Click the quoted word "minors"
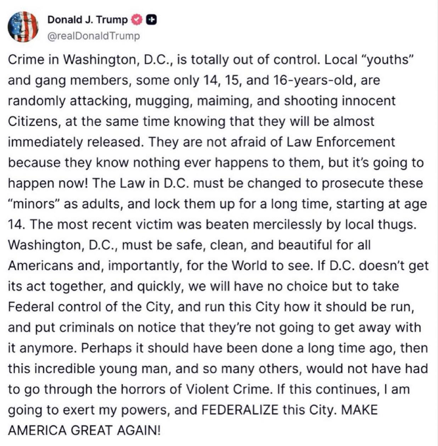 34,204
